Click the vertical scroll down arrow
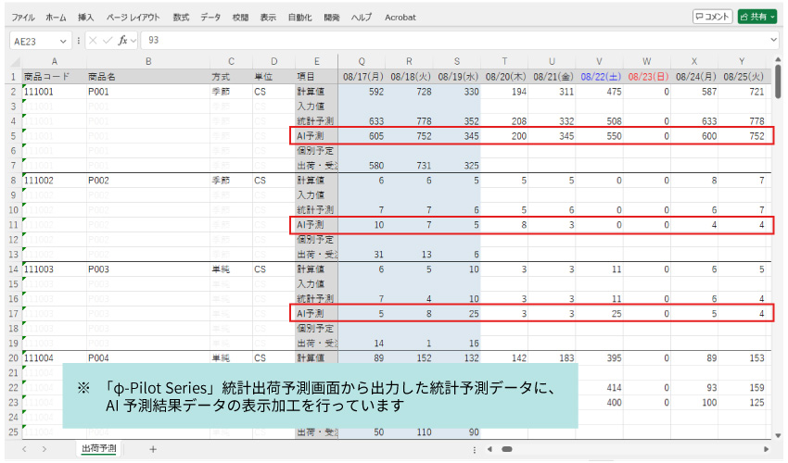Viewport: 788px width, 463px height. click(778, 435)
